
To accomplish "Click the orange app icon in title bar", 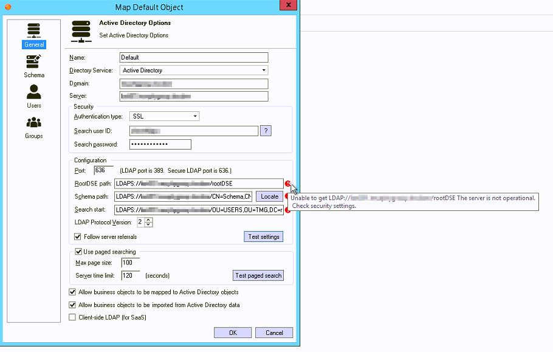I will coord(7,7).
